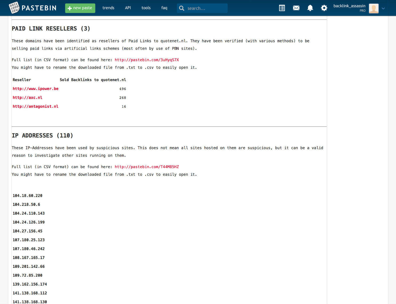Click the Pastebin logo icon

click(x=14, y=8)
